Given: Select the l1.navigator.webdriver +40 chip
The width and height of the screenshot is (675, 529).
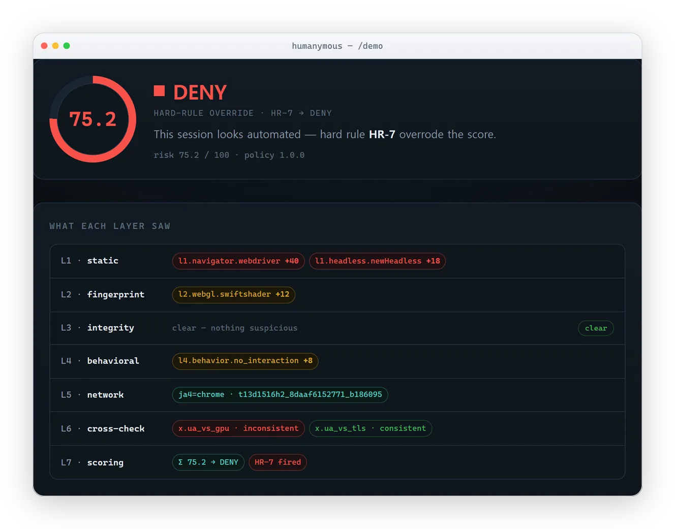Looking at the screenshot, I should tap(238, 261).
